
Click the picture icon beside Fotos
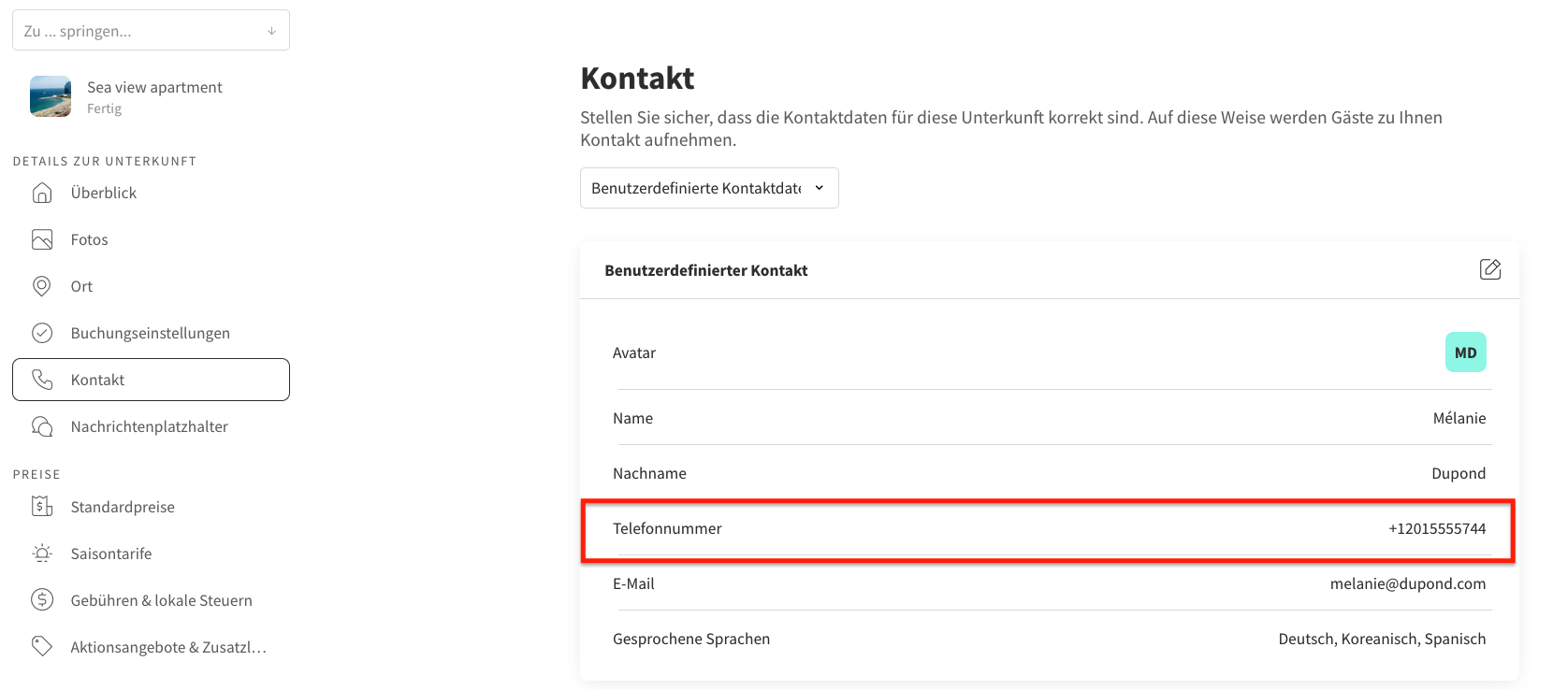(x=42, y=239)
